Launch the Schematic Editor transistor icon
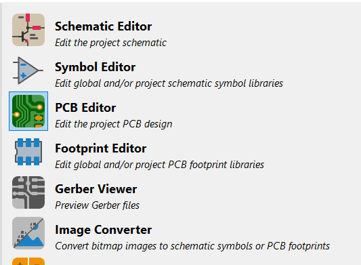The image size is (361, 265). [28, 30]
